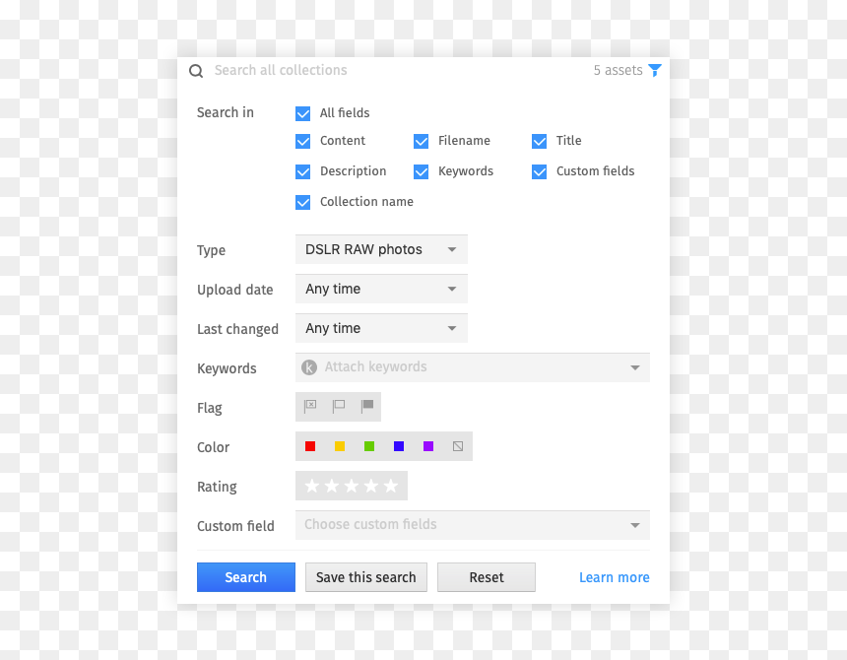Click the magnifying glass search icon
The width and height of the screenshot is (847, 660).
196,71
